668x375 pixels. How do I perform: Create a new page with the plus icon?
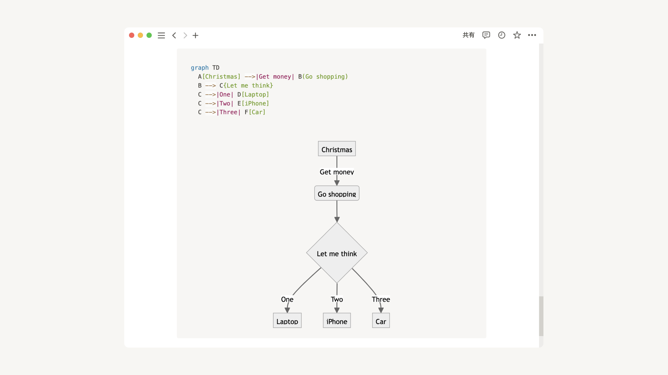pyautogui.click(x=196, y=35)
